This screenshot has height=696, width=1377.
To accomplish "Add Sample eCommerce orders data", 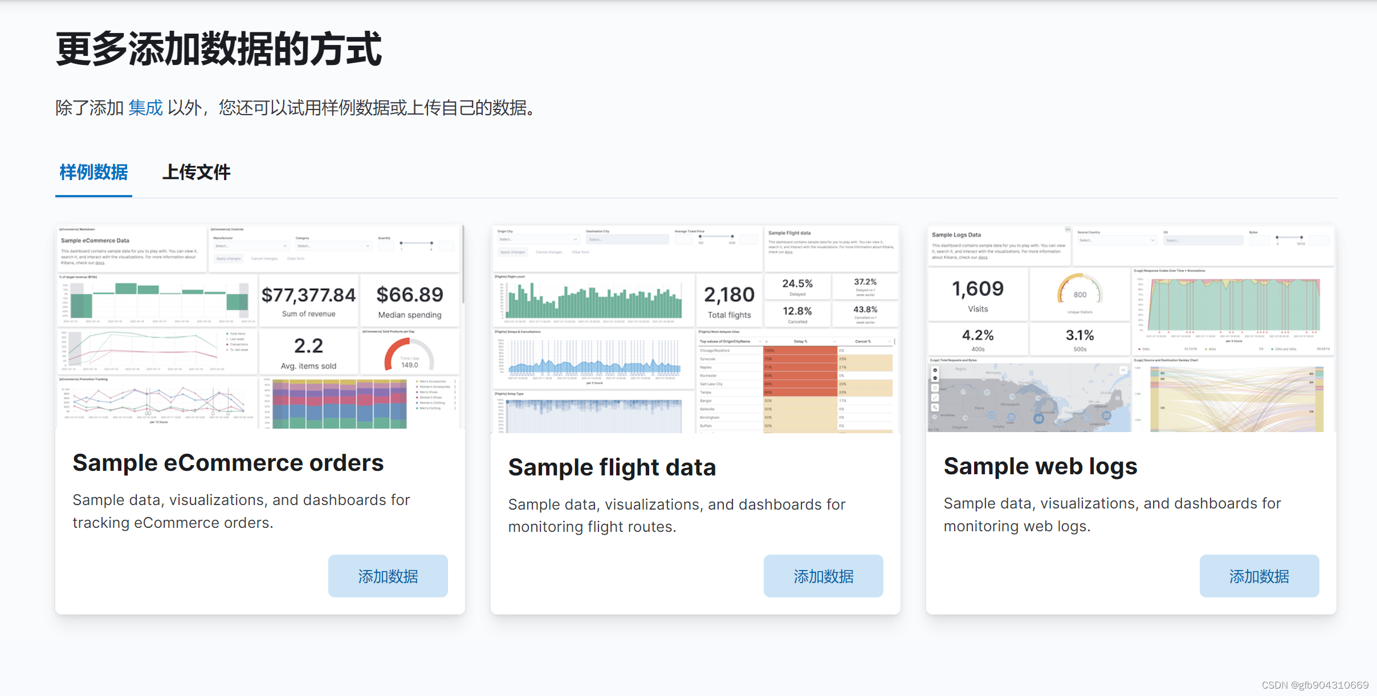I will coord(388,576).
